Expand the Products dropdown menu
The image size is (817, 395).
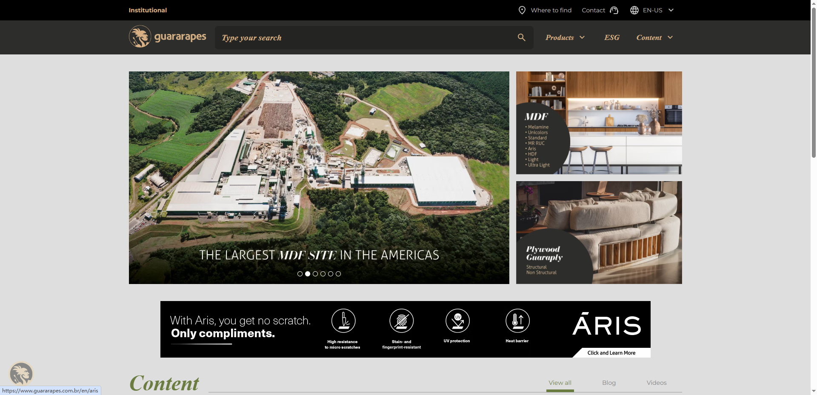tap(565, 37)
